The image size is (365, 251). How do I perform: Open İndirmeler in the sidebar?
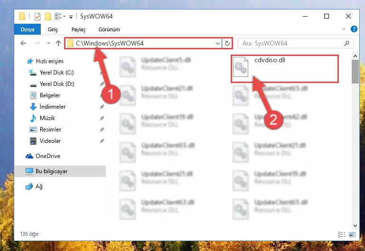coord(48,107)
